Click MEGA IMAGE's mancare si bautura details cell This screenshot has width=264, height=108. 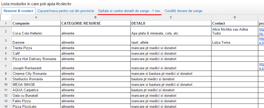click(x=171, y=84)
